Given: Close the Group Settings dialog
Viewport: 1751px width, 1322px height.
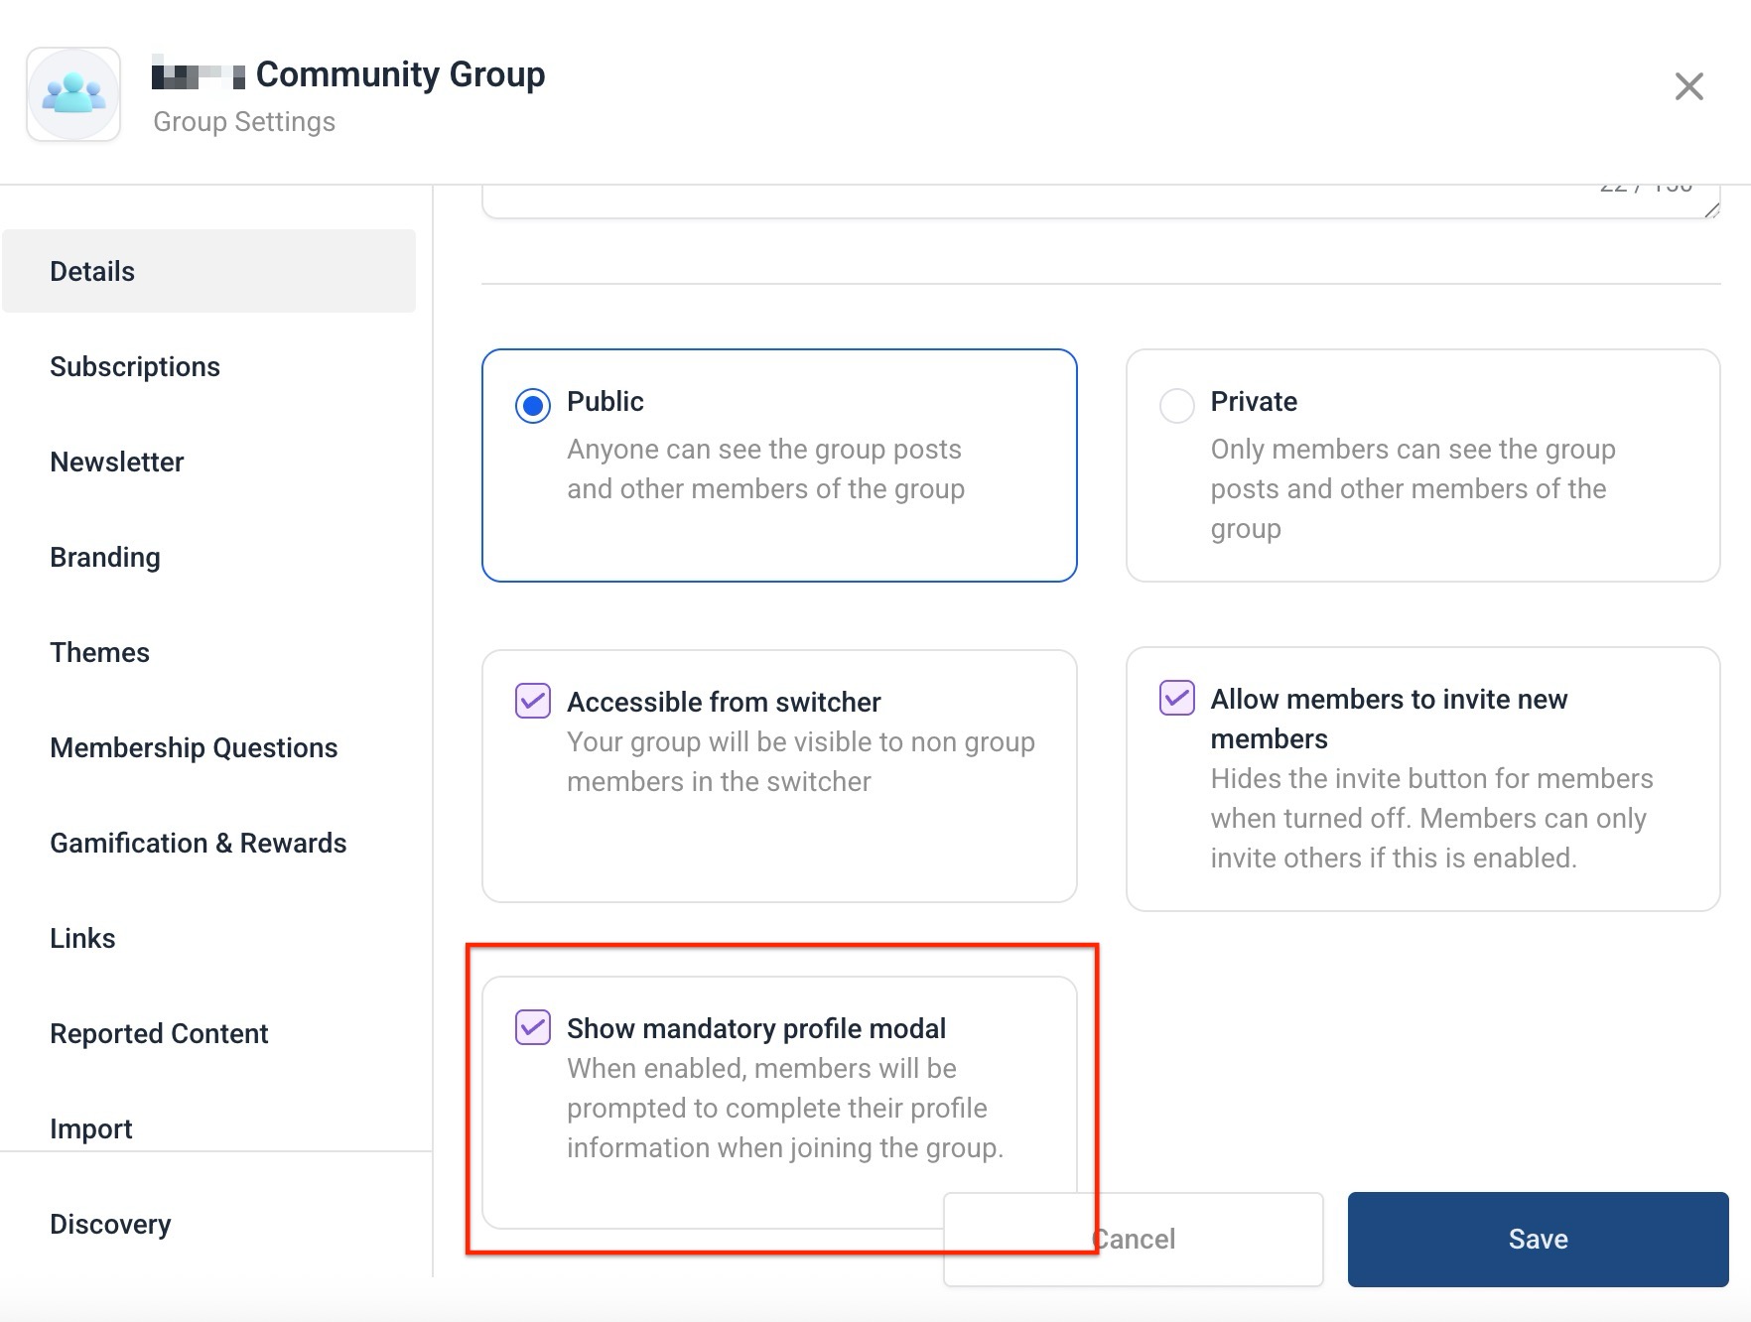Looking at the screenshot, I should 1688,87.
